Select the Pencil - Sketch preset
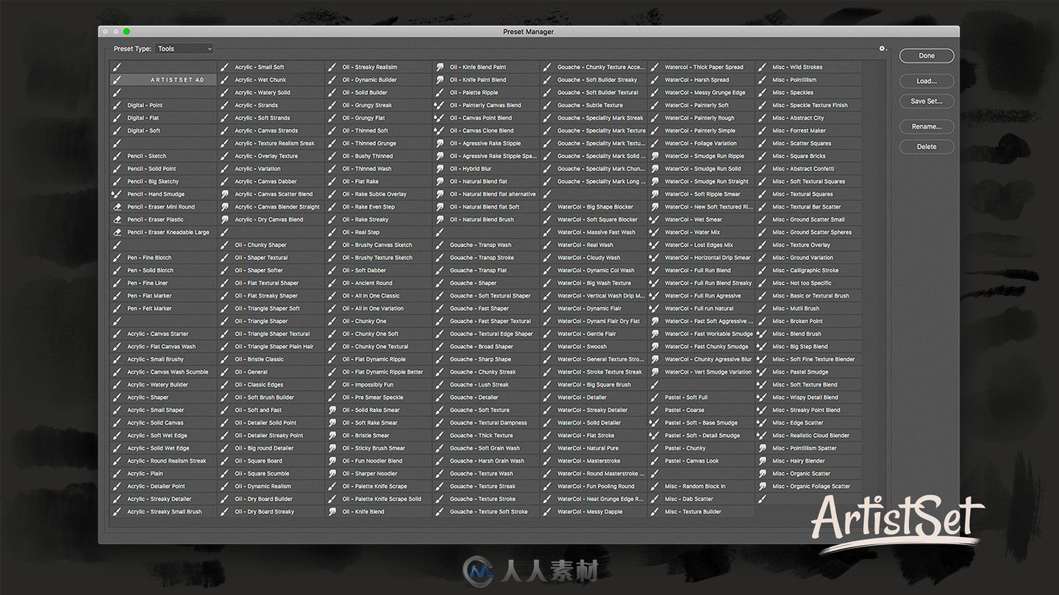Screen dimensions: 1059x595 [163, 156]
